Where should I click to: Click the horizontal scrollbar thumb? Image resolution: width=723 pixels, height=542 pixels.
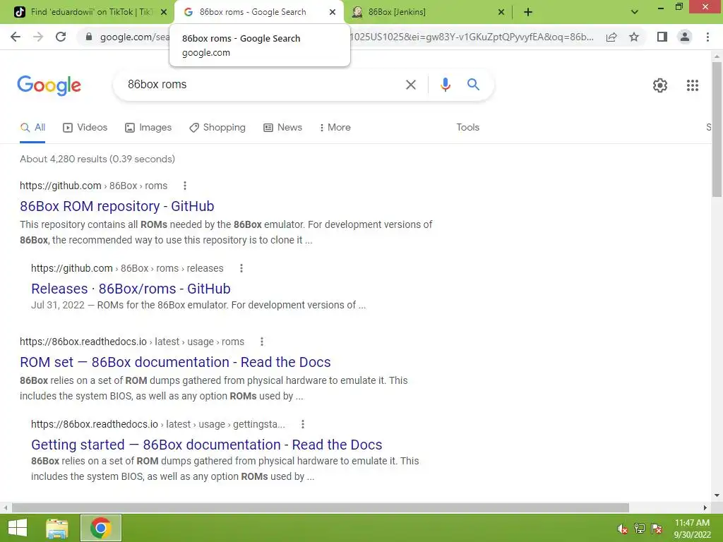320,507
